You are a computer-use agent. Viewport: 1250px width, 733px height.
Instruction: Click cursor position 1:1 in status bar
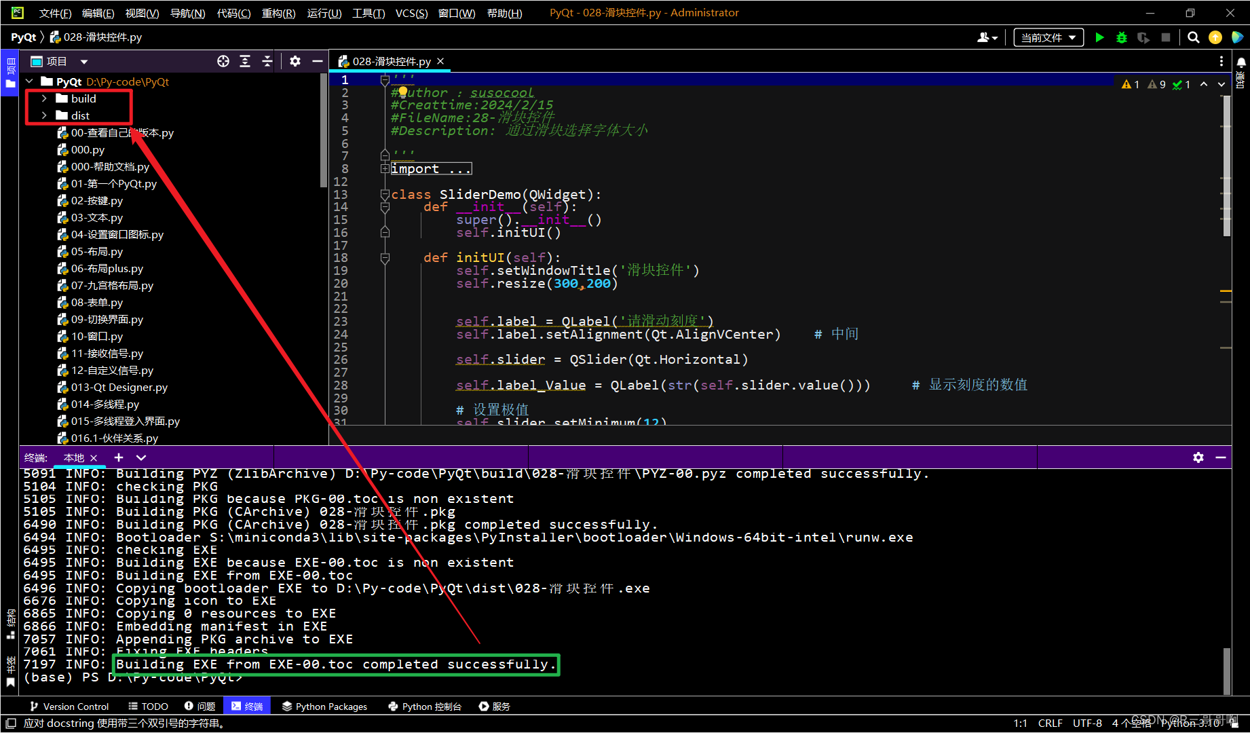pyautogui.click(x=1020, y=723)
